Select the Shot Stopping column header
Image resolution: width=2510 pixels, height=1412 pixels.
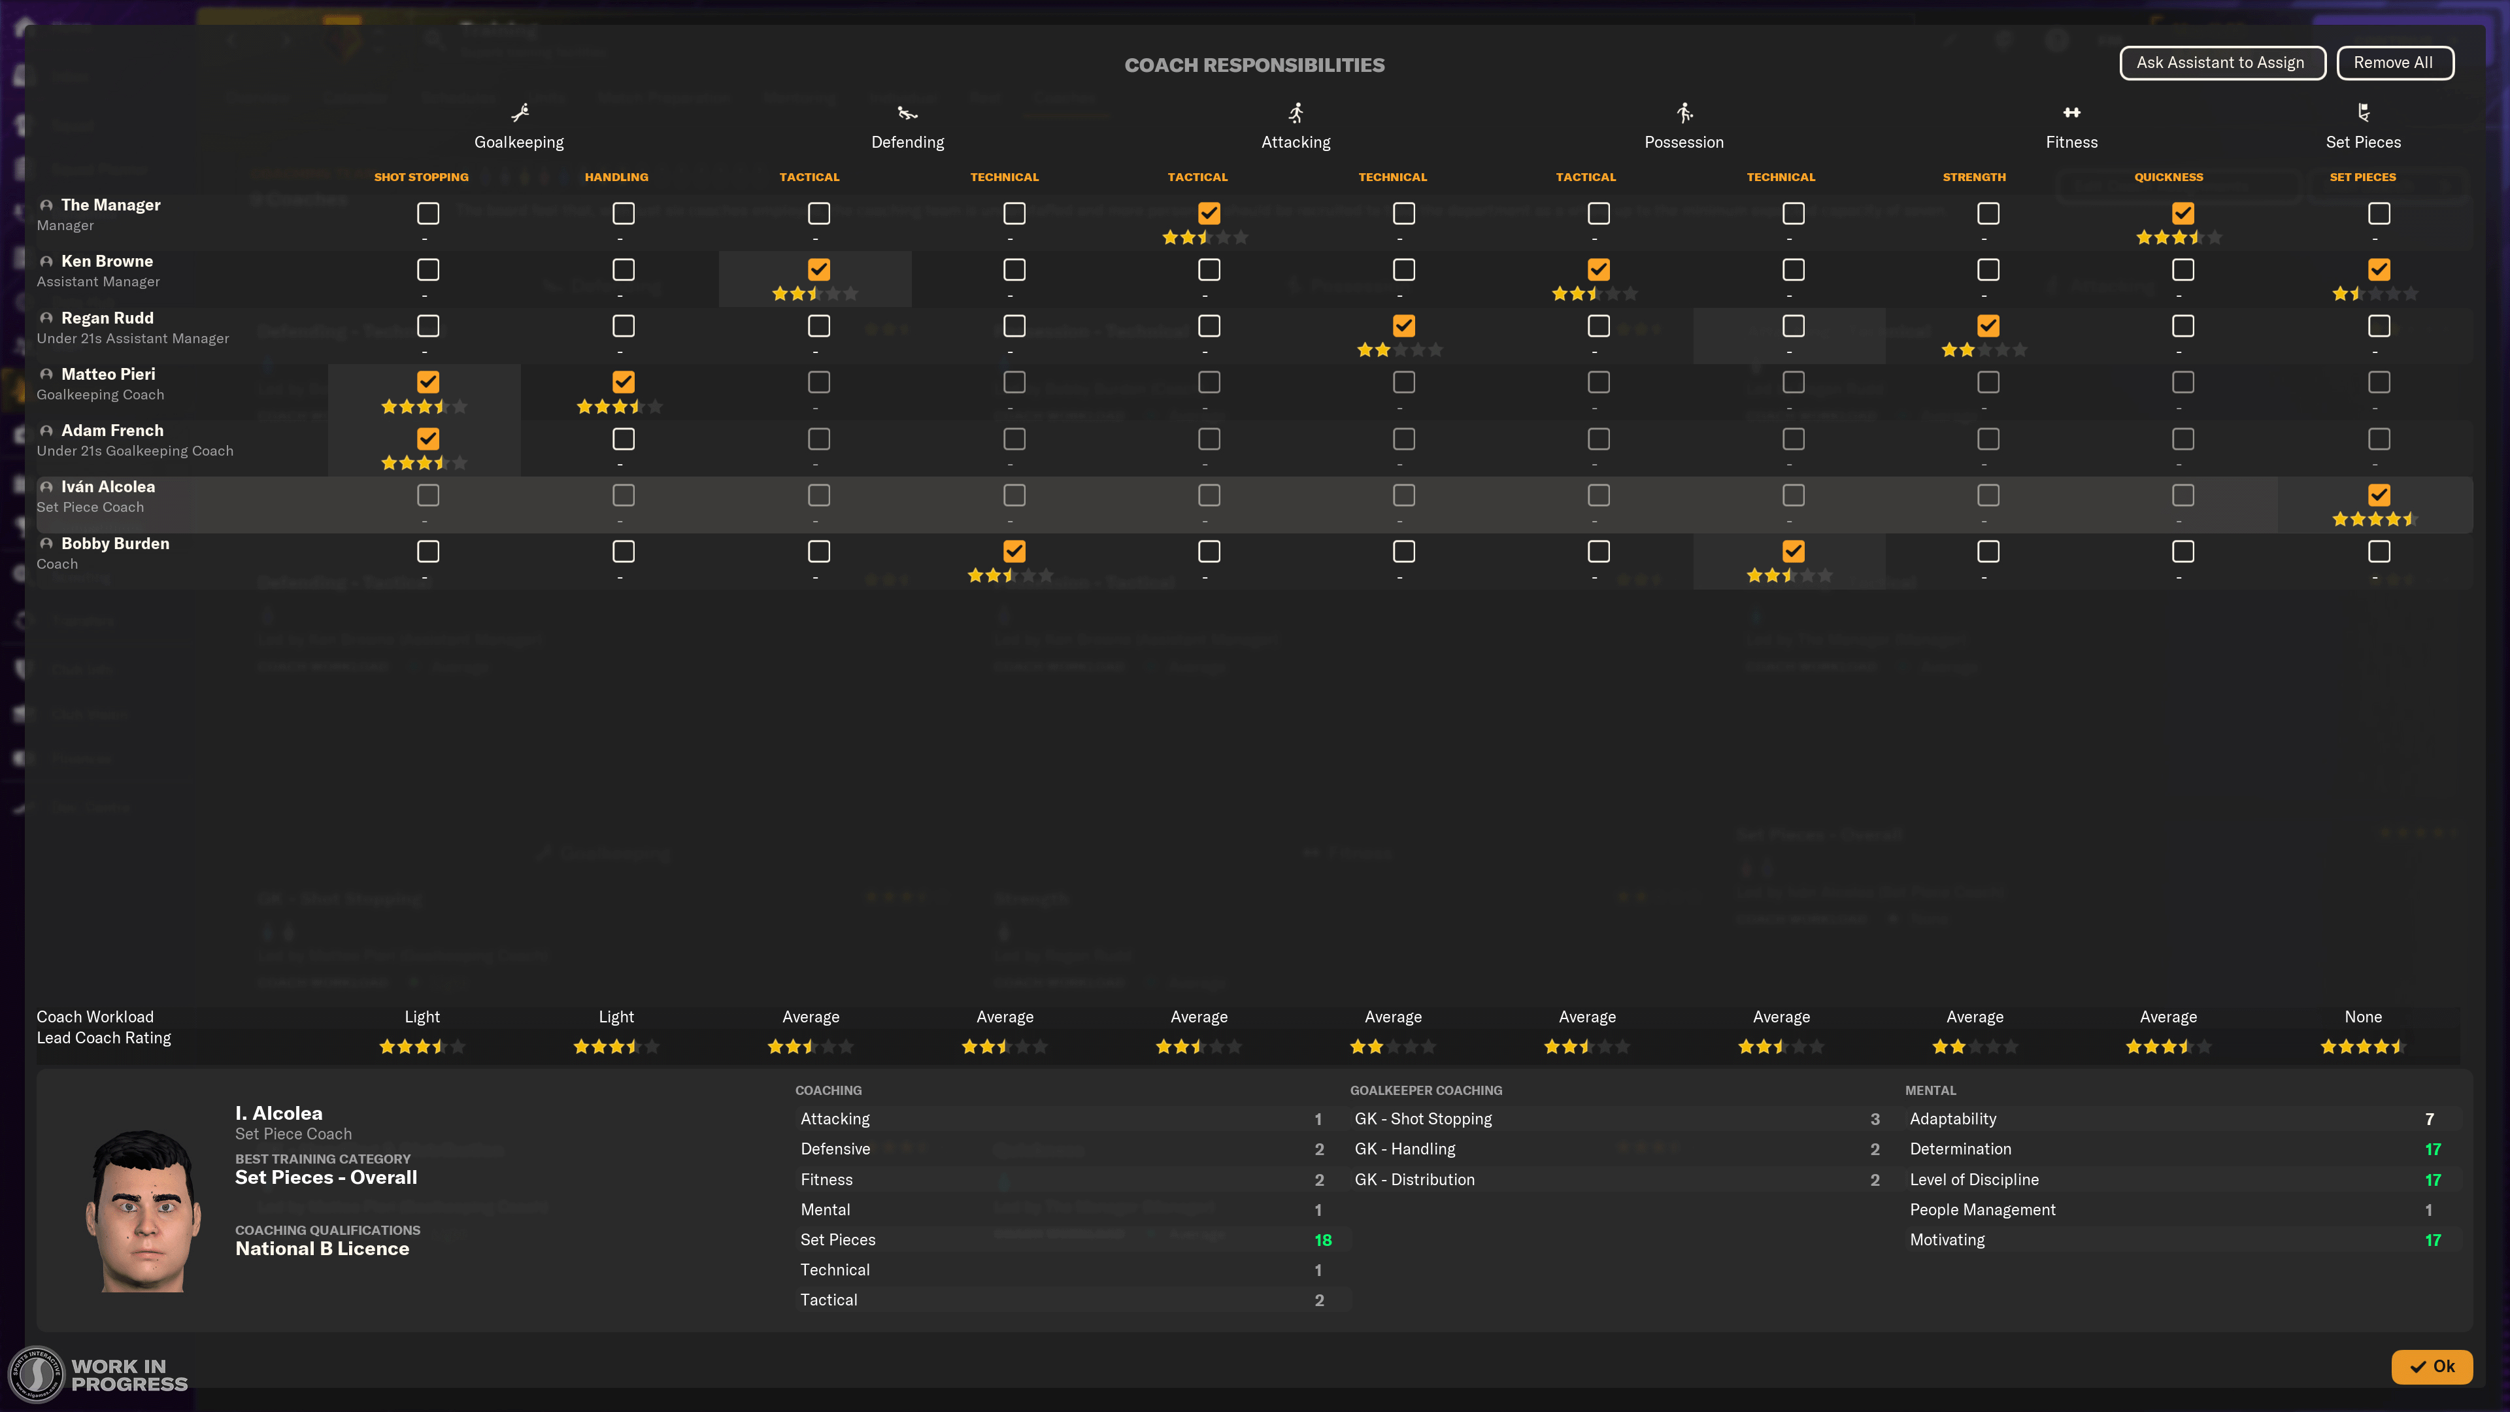(x=421, y=177)
